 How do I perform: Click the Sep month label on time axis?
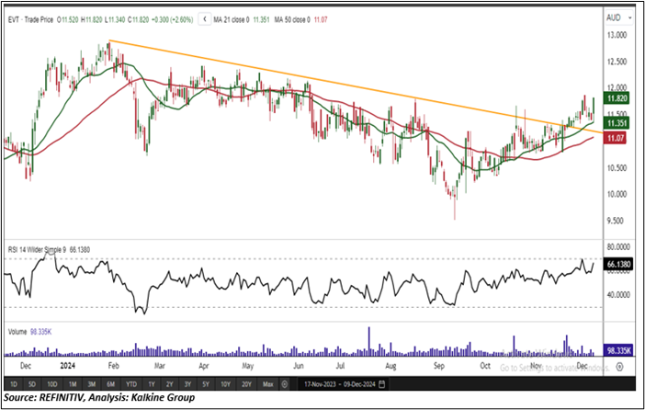(x=439, y=365)
